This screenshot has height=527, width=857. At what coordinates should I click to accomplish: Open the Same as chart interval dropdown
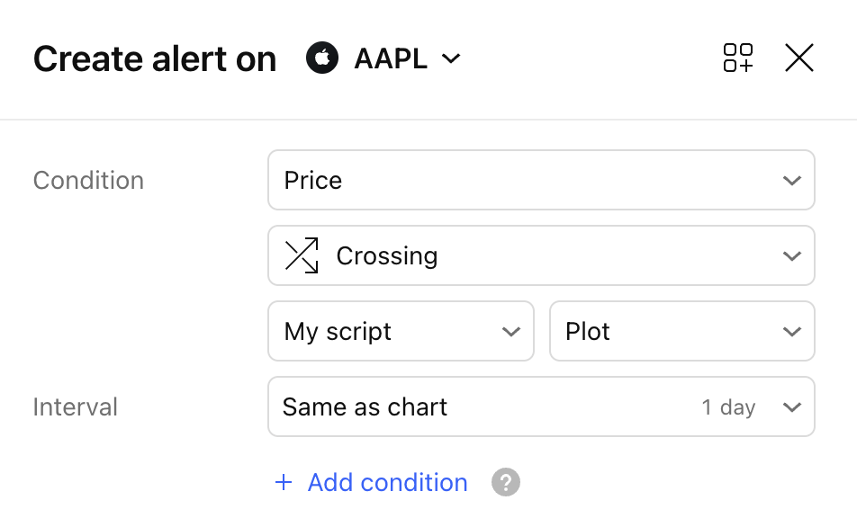point(541,406)
